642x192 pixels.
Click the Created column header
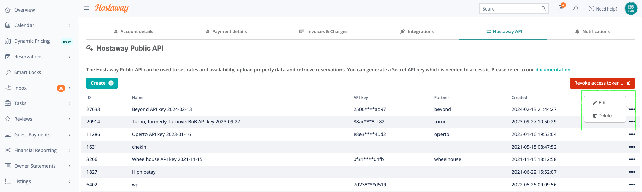[519, 97]
